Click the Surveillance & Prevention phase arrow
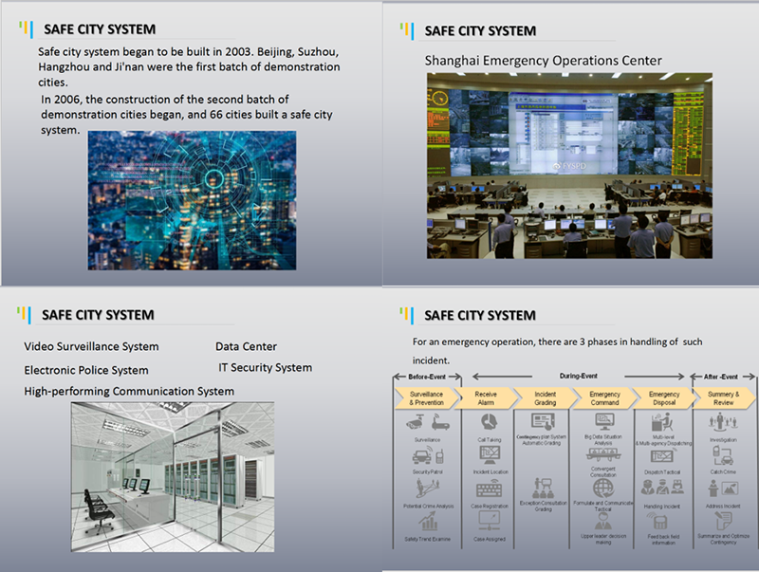The image size is (759, 572). (x=426, y=398)
